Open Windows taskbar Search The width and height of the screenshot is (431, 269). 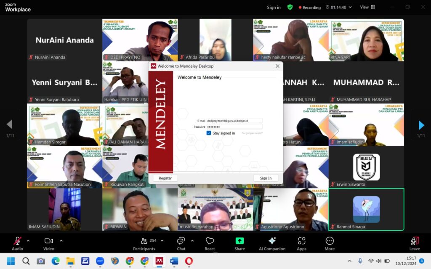pyautogui.click(x=26, y=261)
